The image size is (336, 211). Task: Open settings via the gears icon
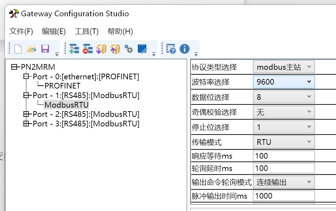[x=129, y=49]
